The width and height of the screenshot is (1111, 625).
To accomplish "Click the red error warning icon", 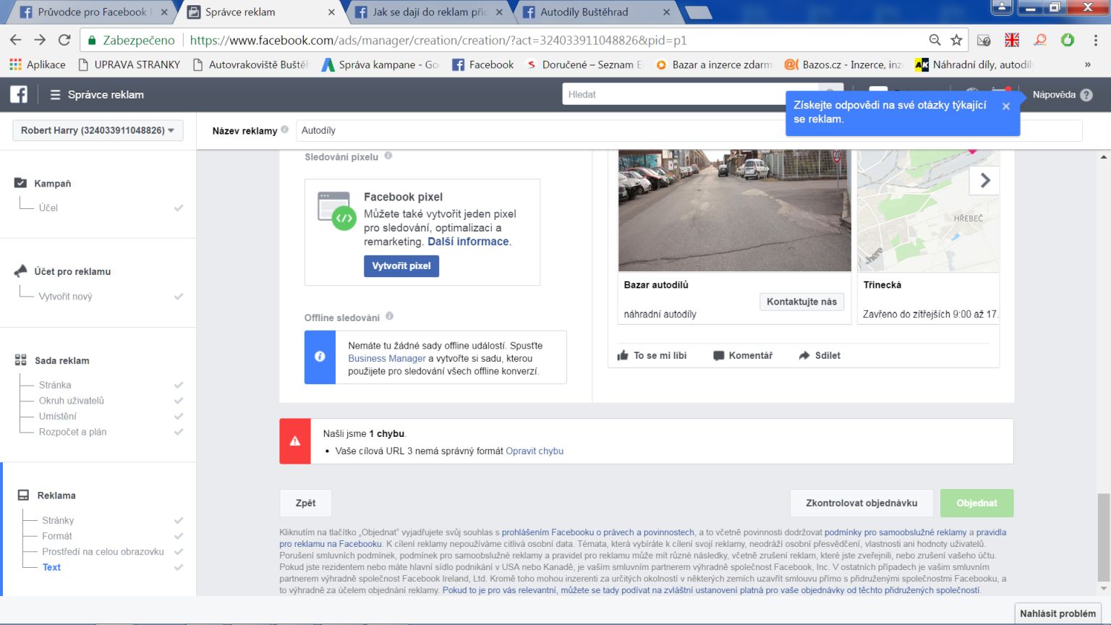I will coord(295,441).
